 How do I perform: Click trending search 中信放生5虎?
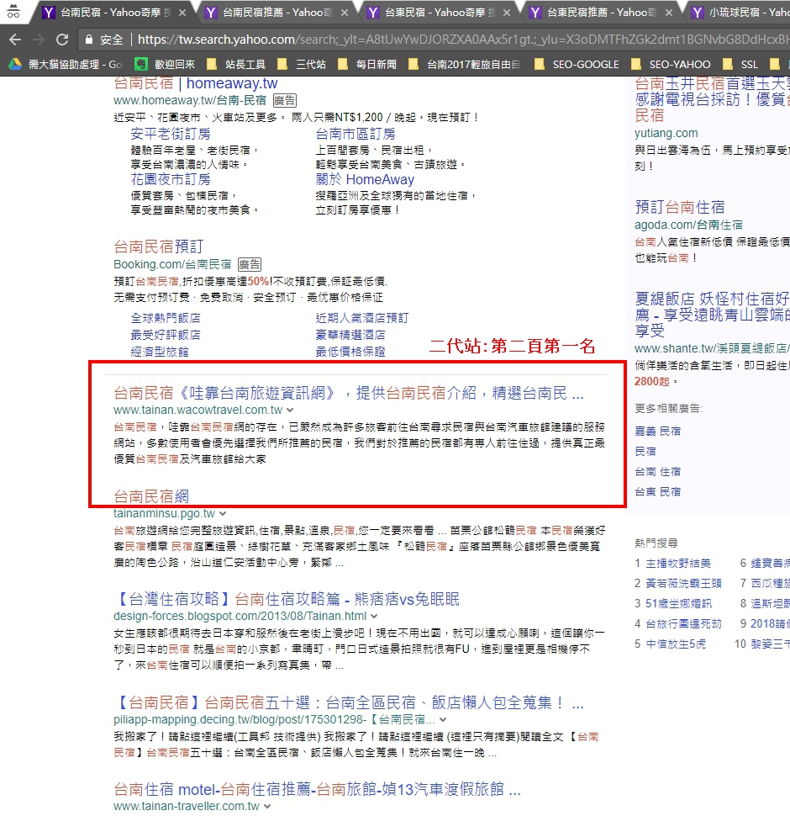[x=676, y=644]
